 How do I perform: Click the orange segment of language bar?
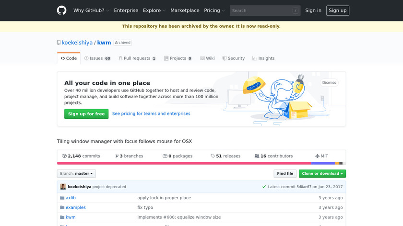(x=337, y=163)
